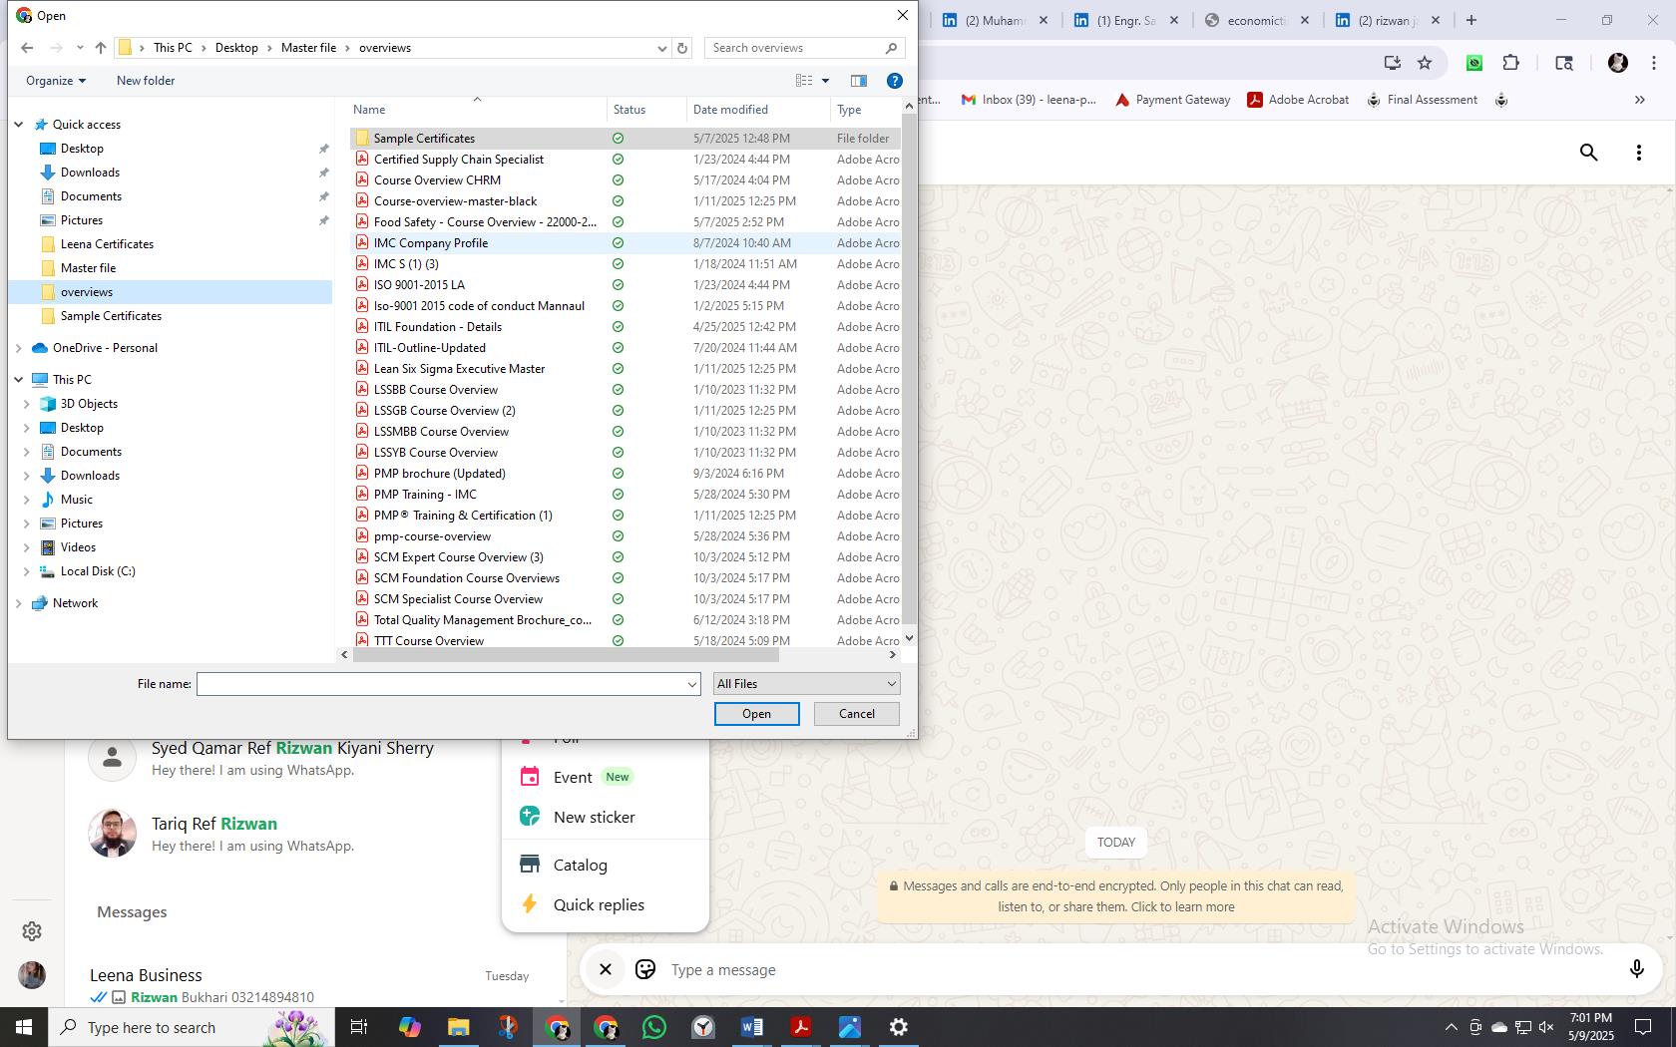Launch Word from the taskbar
The height and width of the screenshot is (1047, 1676).
[752, 1027]
